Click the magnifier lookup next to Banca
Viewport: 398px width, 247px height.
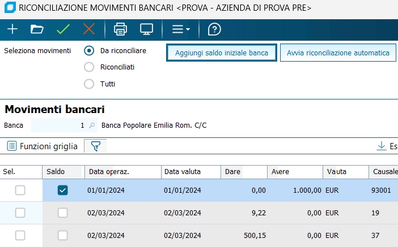tap(93, 125)
